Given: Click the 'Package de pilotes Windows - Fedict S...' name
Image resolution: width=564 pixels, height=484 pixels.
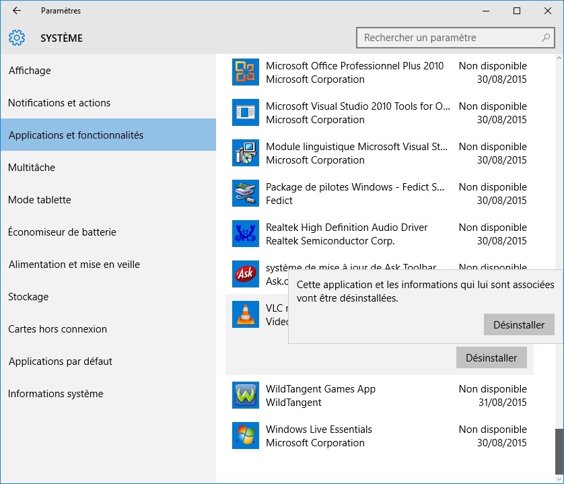Looking at the screenshot, I should pos(355,187).
